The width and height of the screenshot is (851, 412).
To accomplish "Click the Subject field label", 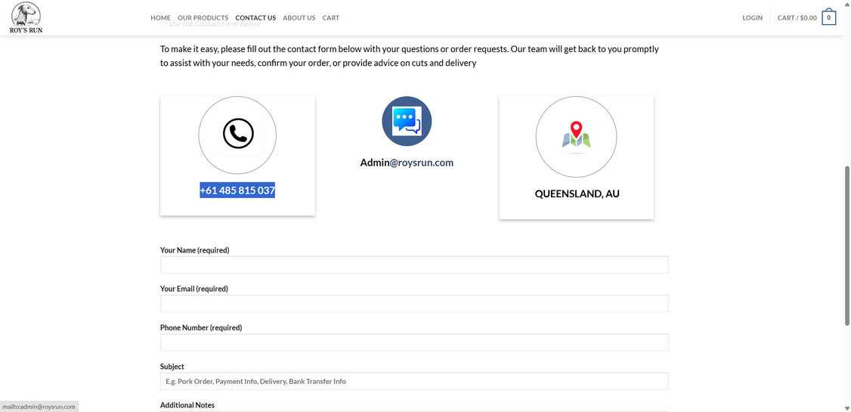I will (x=172, y=367).
